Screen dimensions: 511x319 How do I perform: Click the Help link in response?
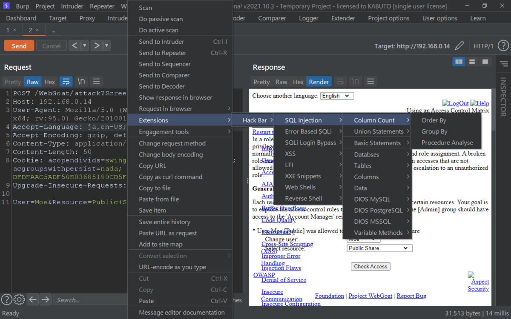click(x=479, y=103)
